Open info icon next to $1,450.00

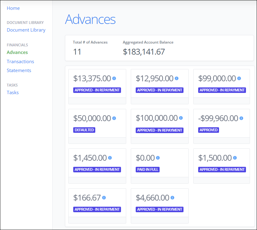(x=110, y=158)
